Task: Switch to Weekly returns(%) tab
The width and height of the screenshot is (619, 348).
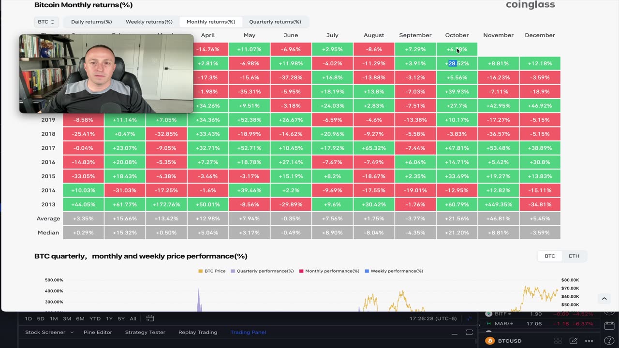Action: (x=149, y=22)
